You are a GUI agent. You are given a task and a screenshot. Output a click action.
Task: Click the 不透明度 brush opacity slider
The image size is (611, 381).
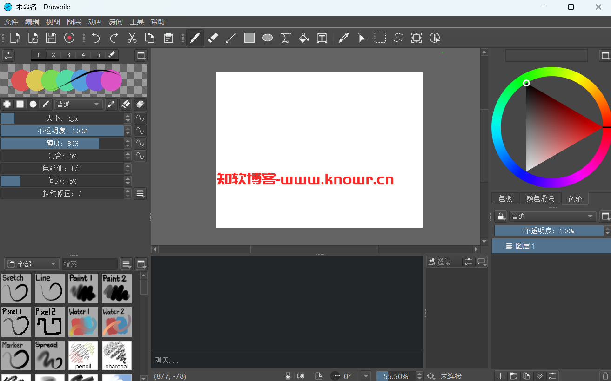click(62, 131)
